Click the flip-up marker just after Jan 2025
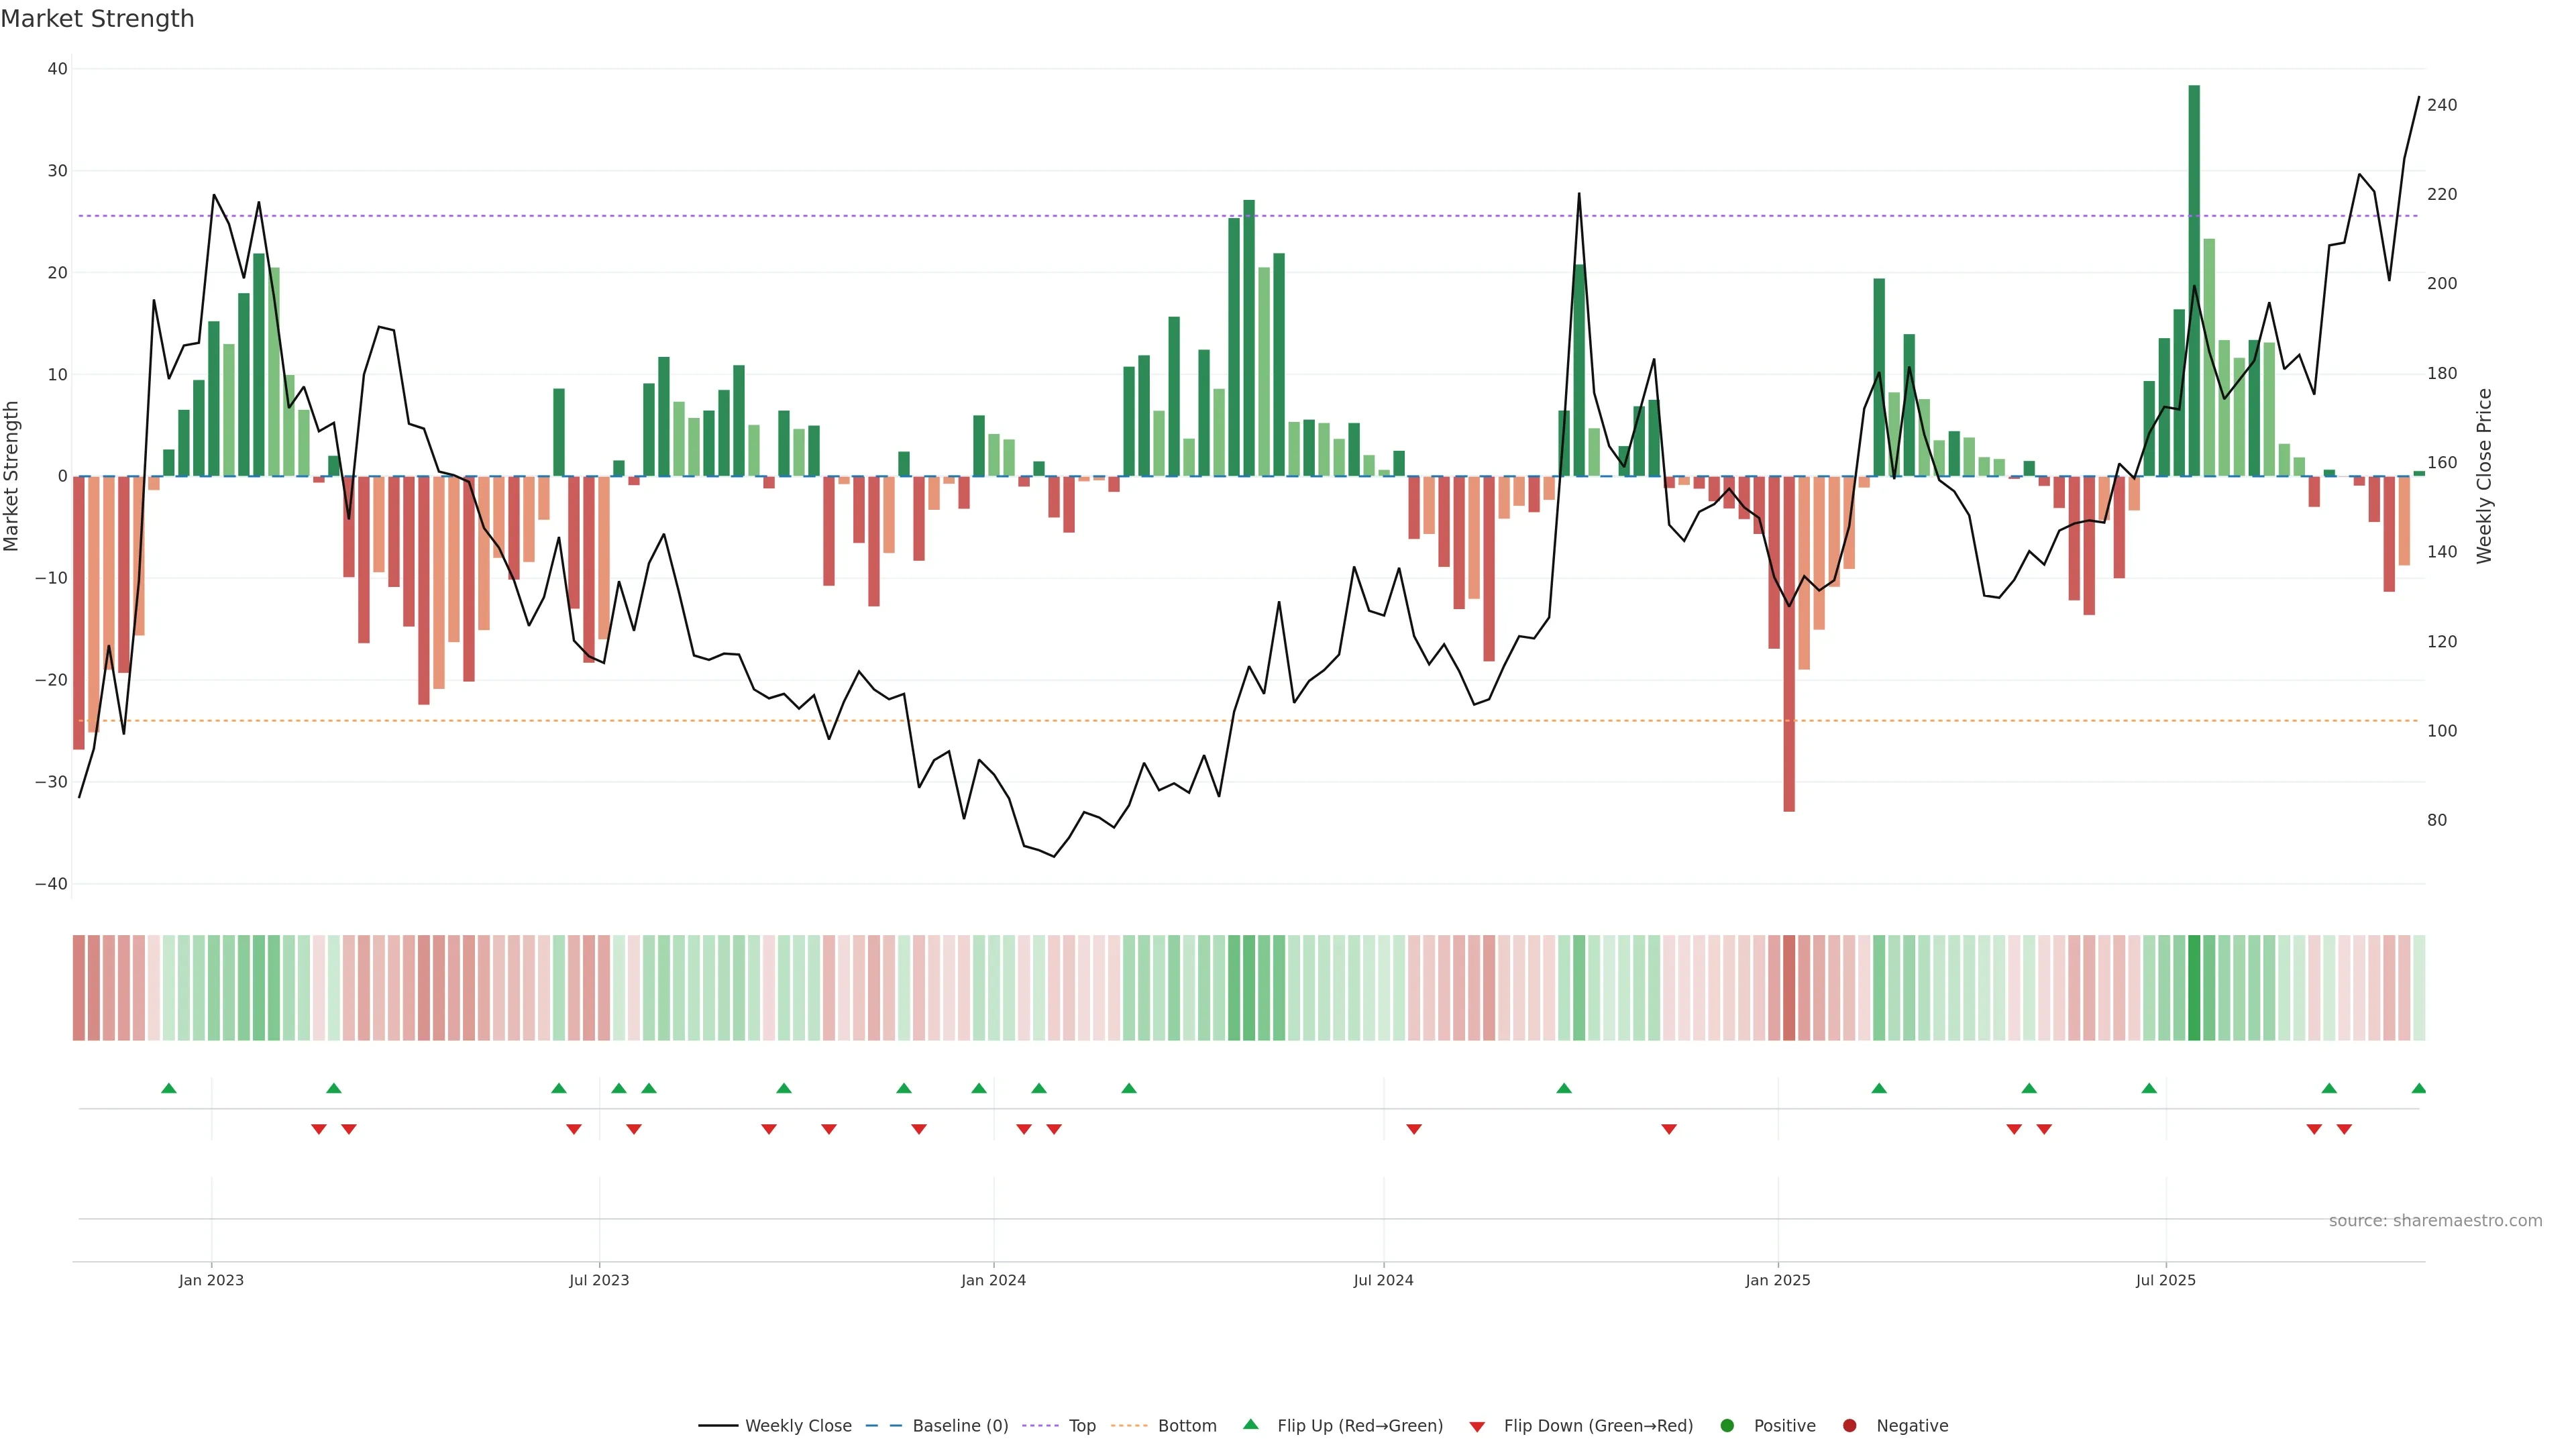Viewport: 2576px width, 1449px height. point(1878,1088)
